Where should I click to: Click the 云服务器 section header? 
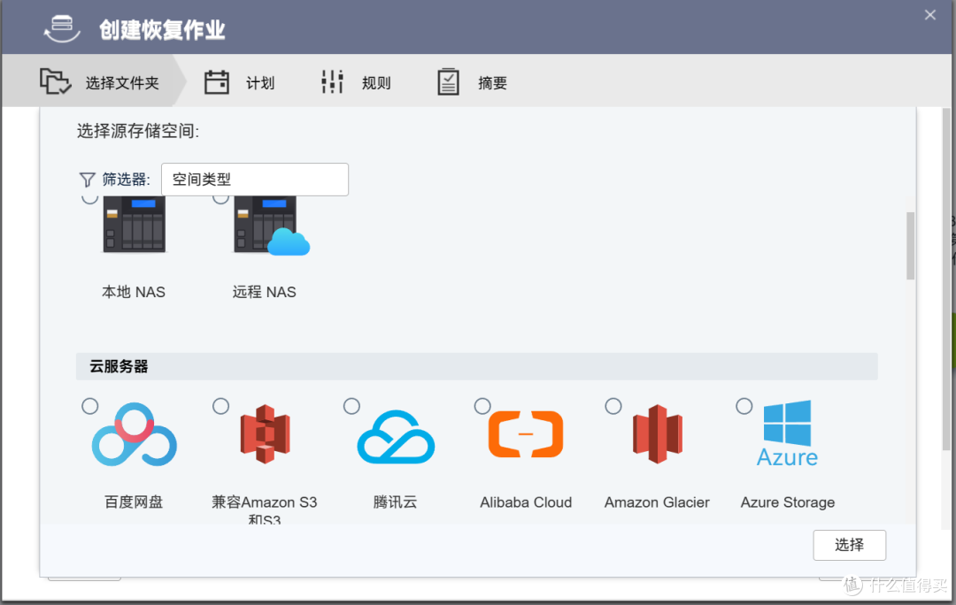point(477,366)
